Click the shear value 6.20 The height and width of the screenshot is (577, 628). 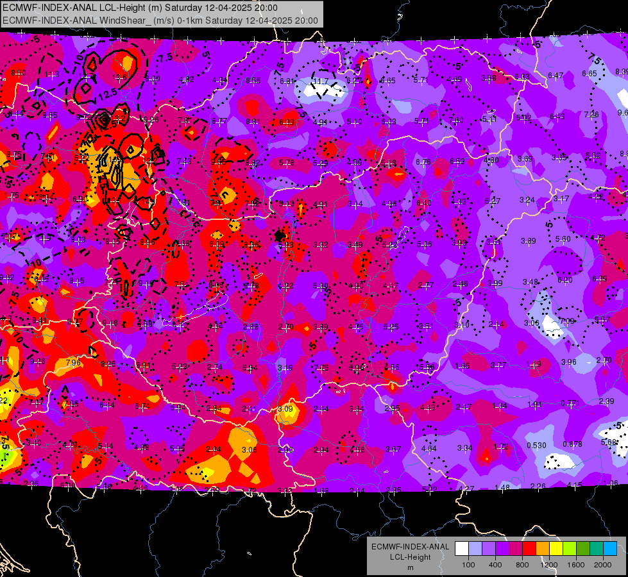tap(565, 280)
